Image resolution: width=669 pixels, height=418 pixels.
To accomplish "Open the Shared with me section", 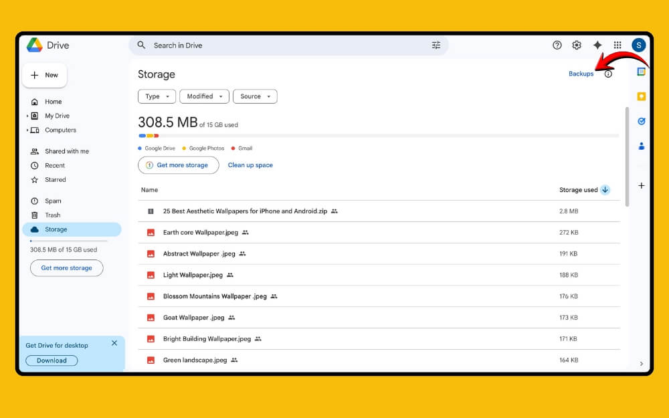I will point(66,151).
